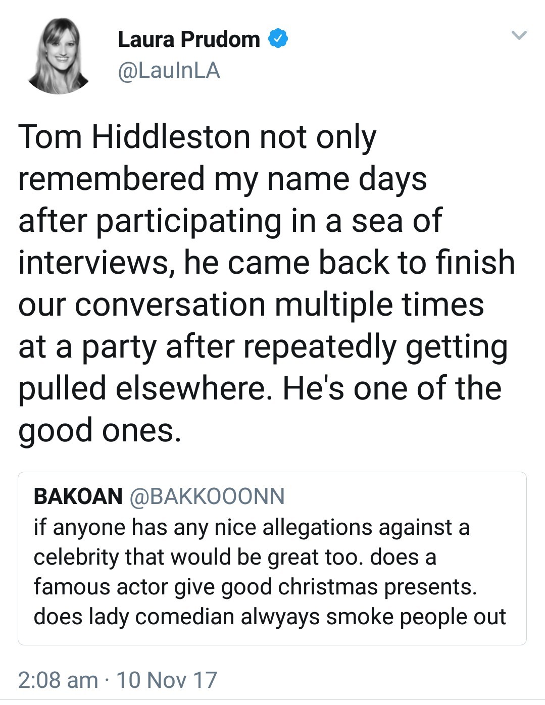Tap quoted line 'does lady comedian alwyays smoke'
This screenshot has height=705, width=545.
(x=270, y=617)
